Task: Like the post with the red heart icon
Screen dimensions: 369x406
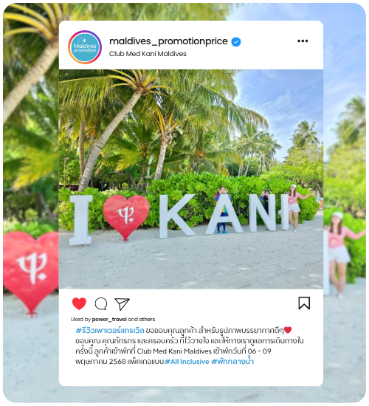Action: pyautogui.click(x=79, y=303)
